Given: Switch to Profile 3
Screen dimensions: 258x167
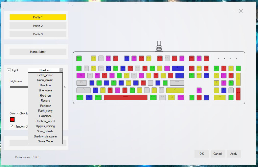Looking at the screenshot, I should (x=38, y=34).
